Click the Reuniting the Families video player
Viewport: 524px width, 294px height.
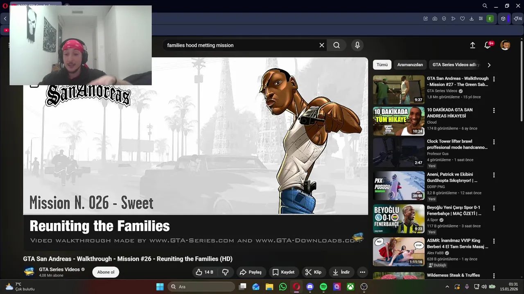(196, 154)
